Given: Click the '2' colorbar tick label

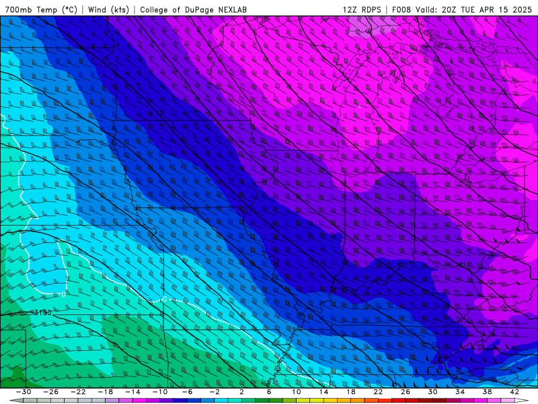Looking at the screenshot, I should point(242,392).
